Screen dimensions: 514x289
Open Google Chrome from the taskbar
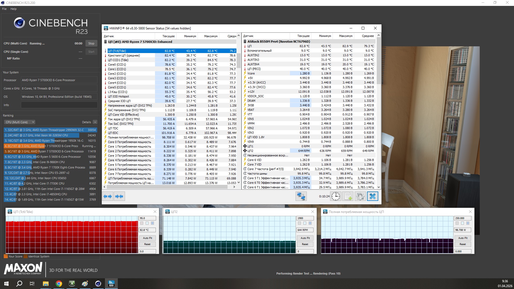[x=59, y=284]
